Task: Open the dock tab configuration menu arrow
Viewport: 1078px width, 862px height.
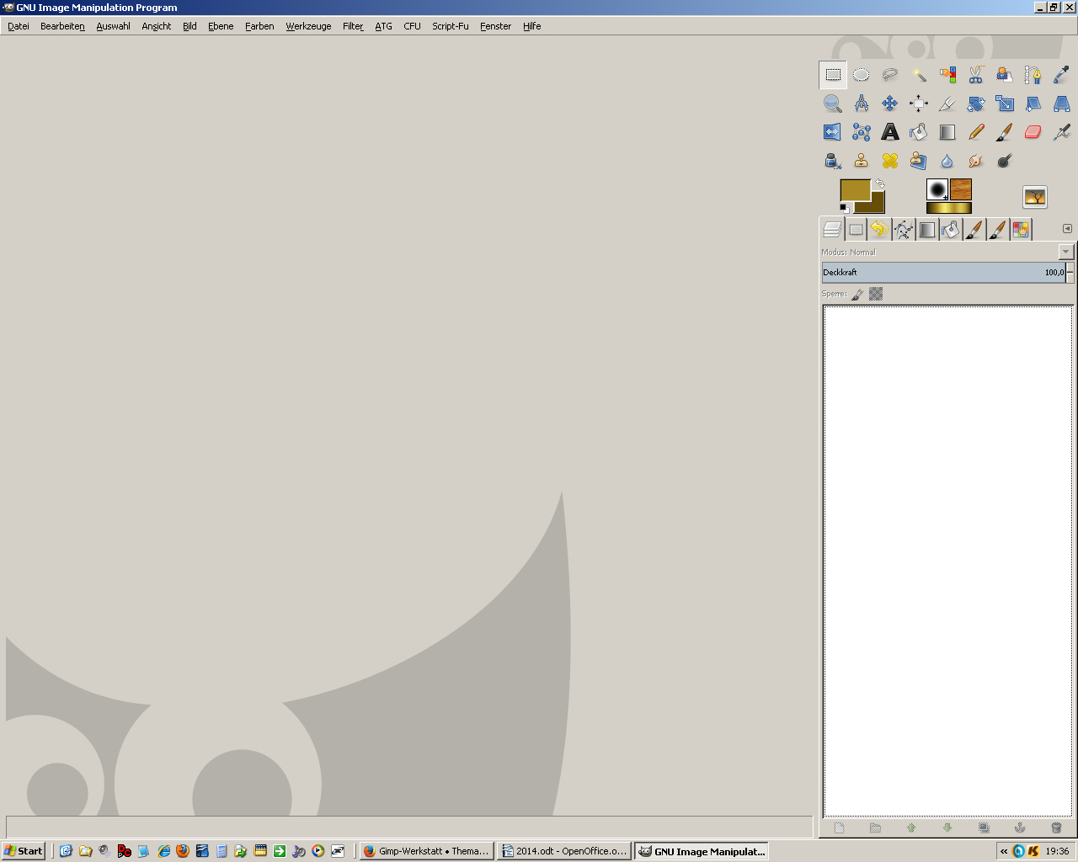Action: tap(1067, 229)
